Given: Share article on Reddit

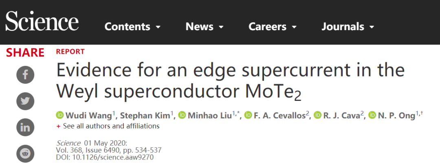Looking at the screenshot, I should (x=25, y=153).
